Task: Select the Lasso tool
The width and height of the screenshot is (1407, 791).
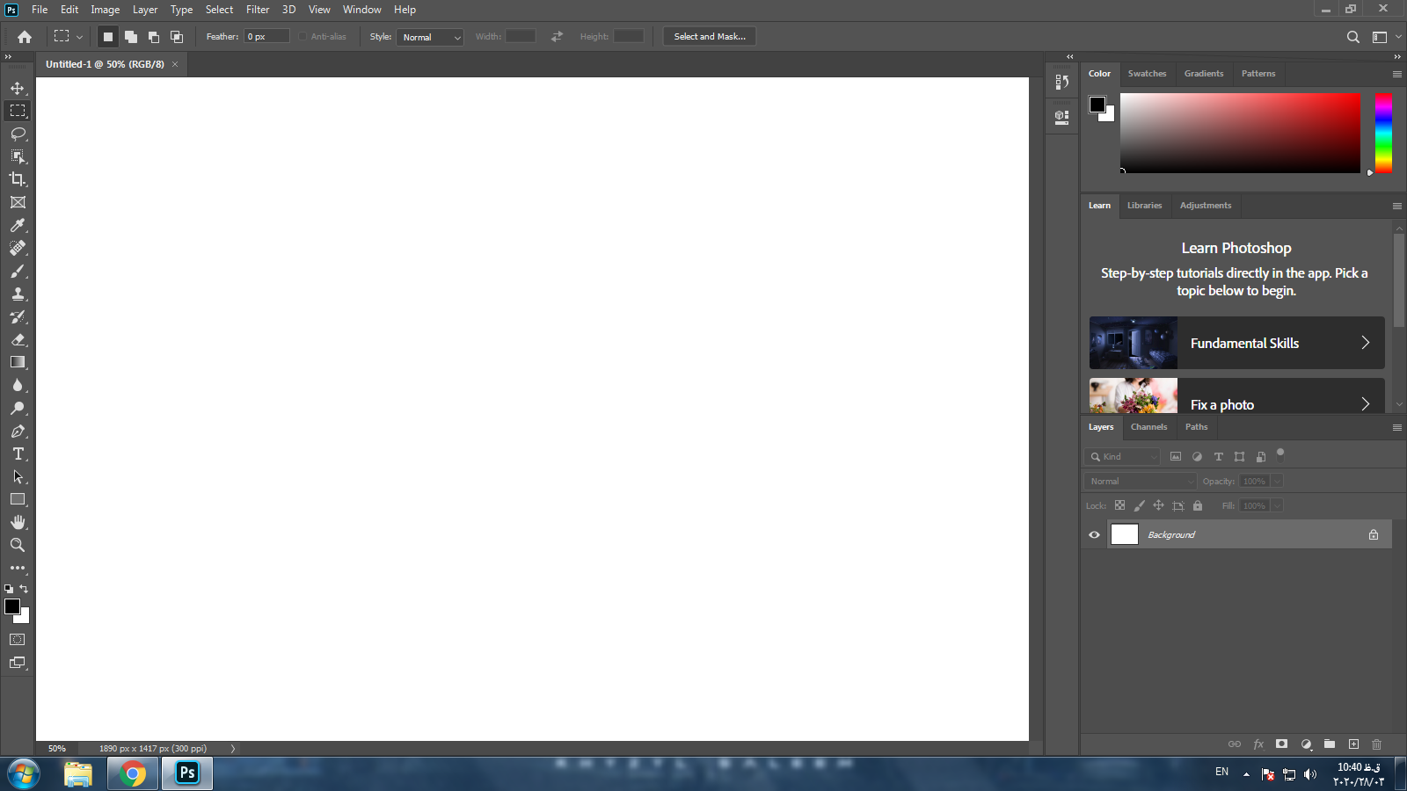Action: click(x=18, y=134)
